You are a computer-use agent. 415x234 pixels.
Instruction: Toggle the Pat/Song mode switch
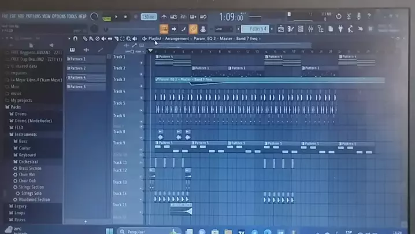tap(107, 17)
